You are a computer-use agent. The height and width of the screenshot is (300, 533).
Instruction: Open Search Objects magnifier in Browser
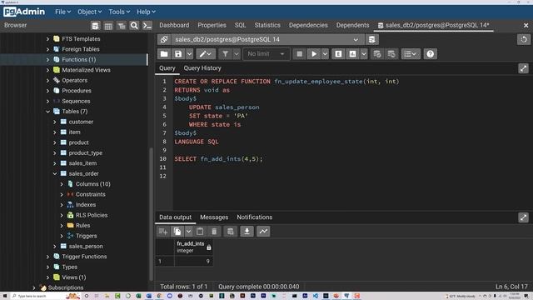click(134, 26)
